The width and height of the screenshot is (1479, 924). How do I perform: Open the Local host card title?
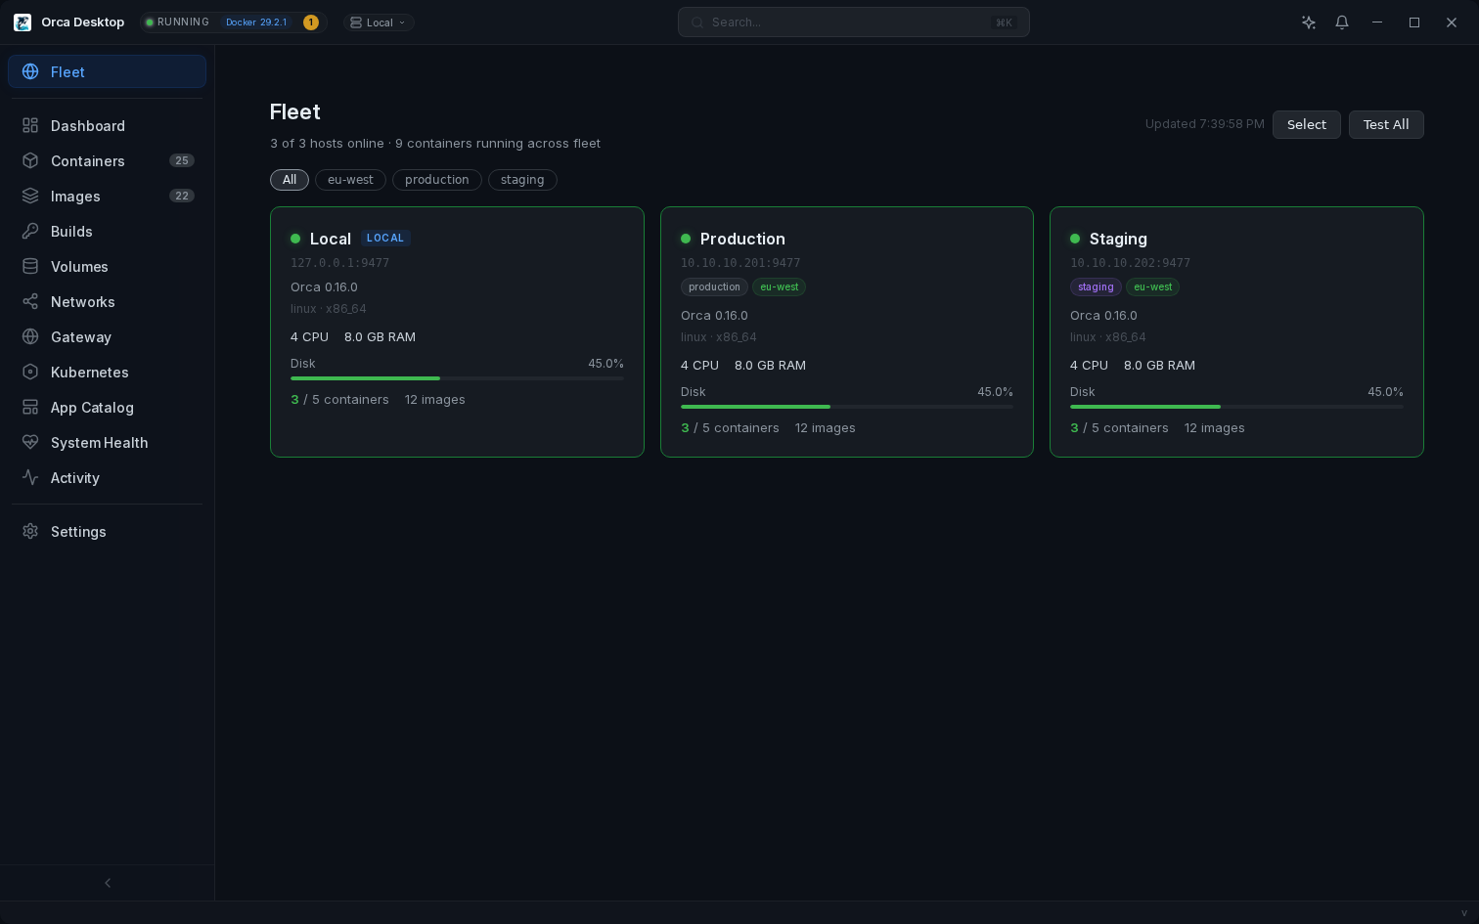pyautogui.click(x=331, y=239)
